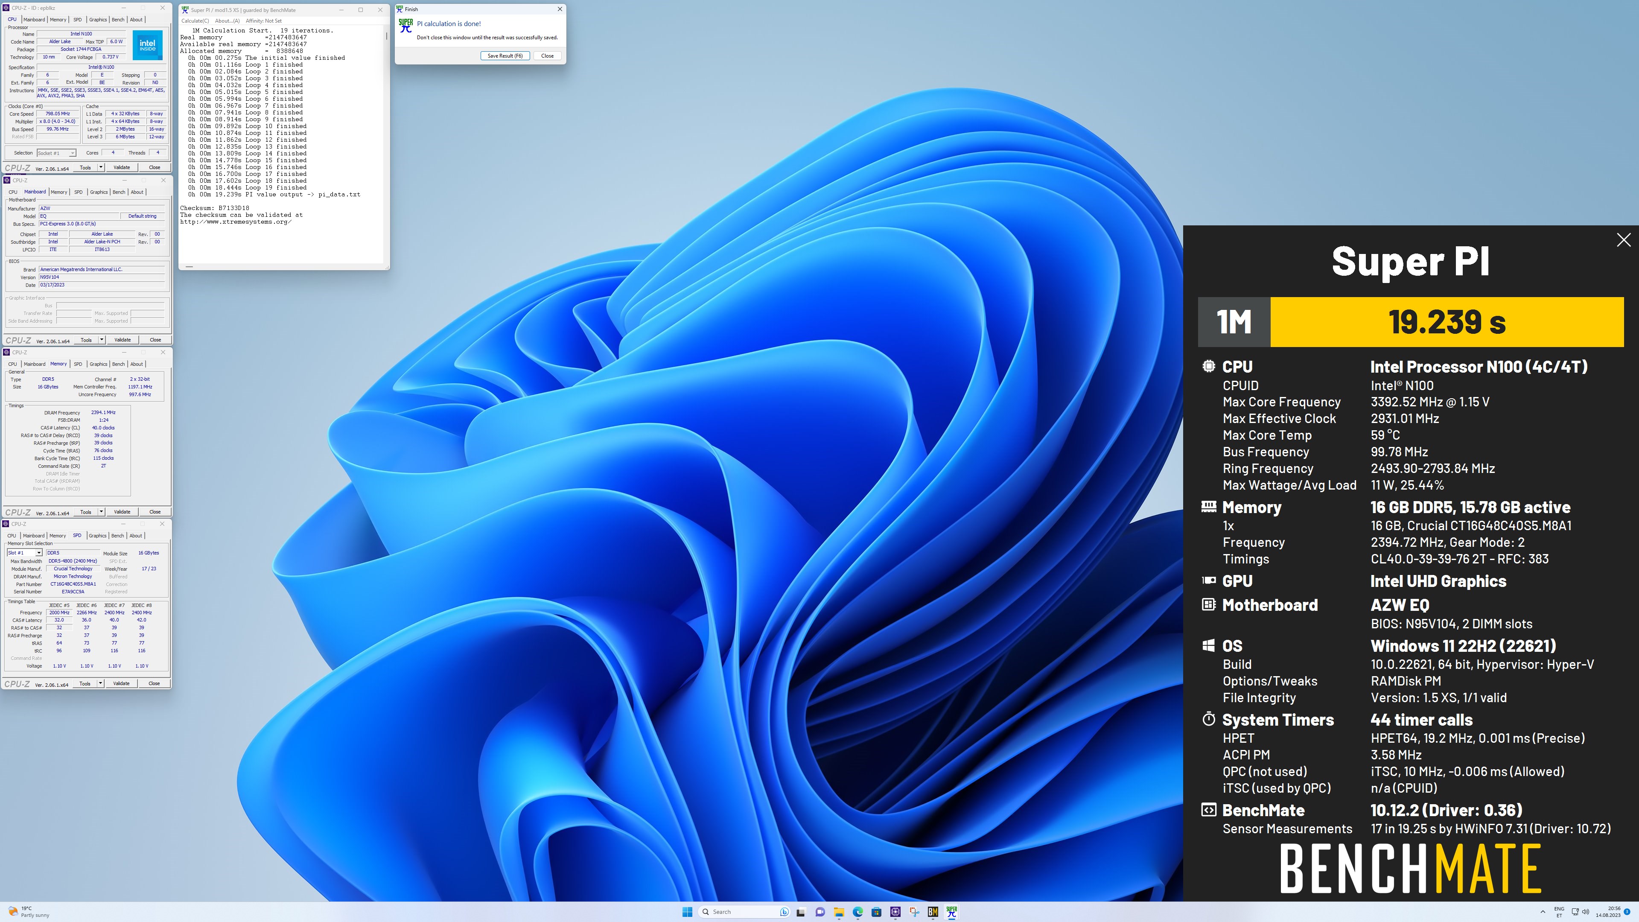
Task: Click Validate in CPU-Z epblkz window
Action: [122, 167]
